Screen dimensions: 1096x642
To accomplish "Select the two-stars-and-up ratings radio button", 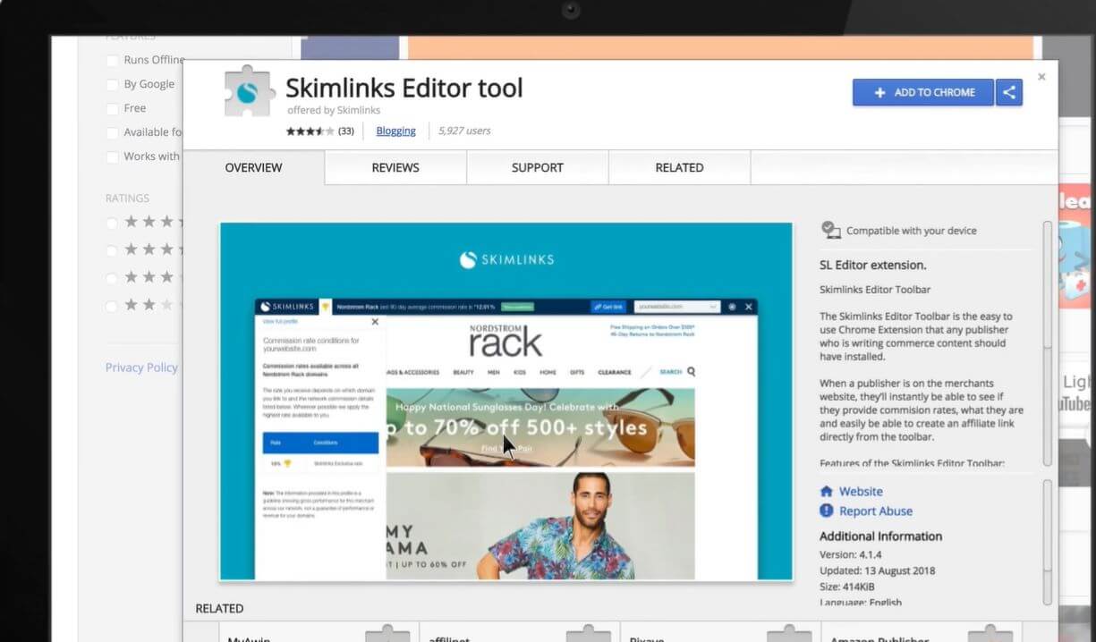I will coord(112,306).
